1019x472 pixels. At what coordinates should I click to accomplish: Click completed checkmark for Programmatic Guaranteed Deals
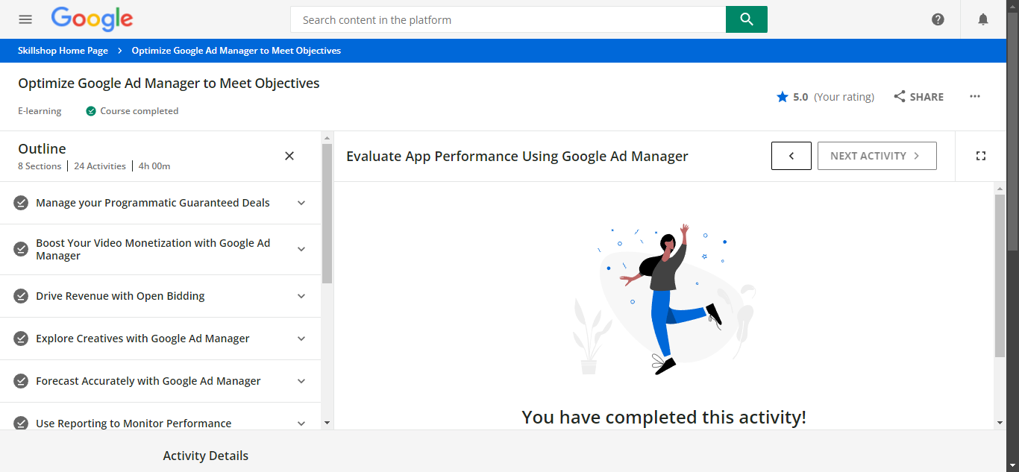pos(21,203)
